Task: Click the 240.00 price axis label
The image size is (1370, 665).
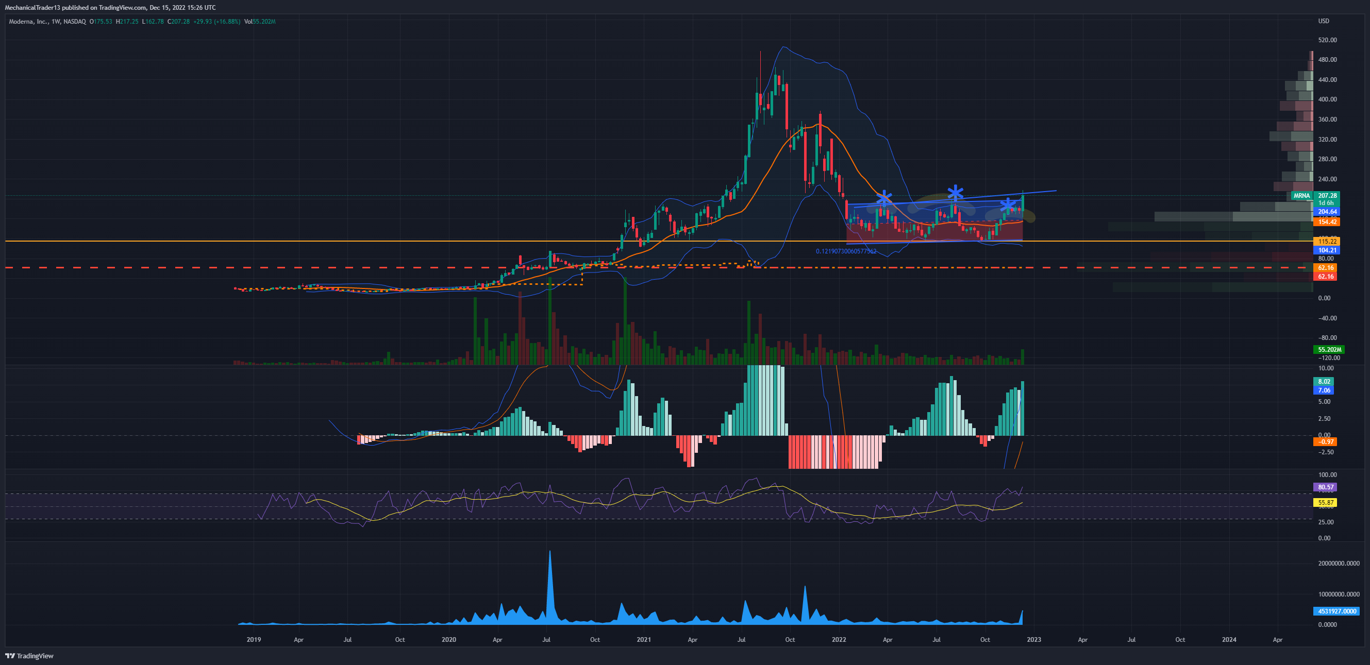Action: pos(1327,179)
